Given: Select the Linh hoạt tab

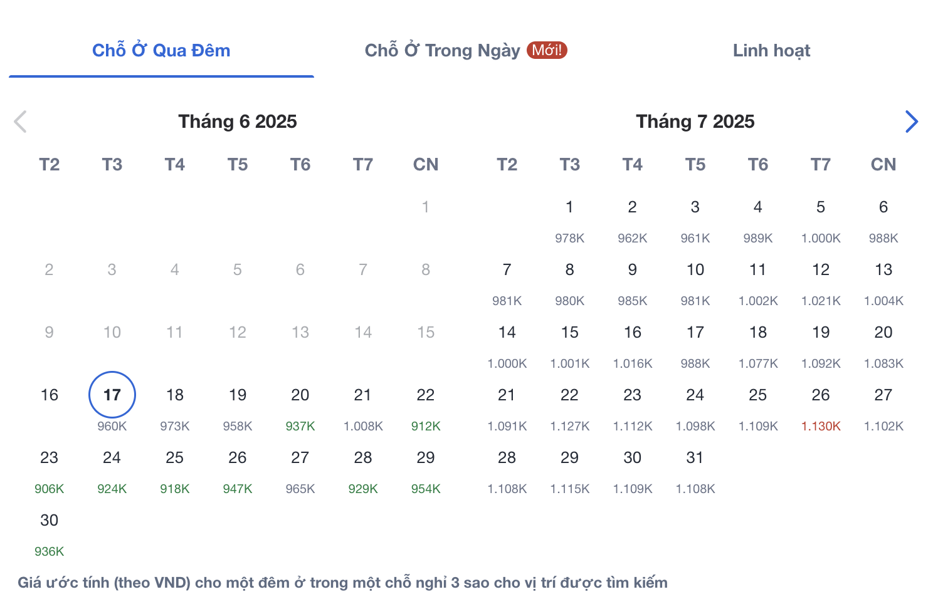Looking at the screenshot, I should tap(771, 51).
